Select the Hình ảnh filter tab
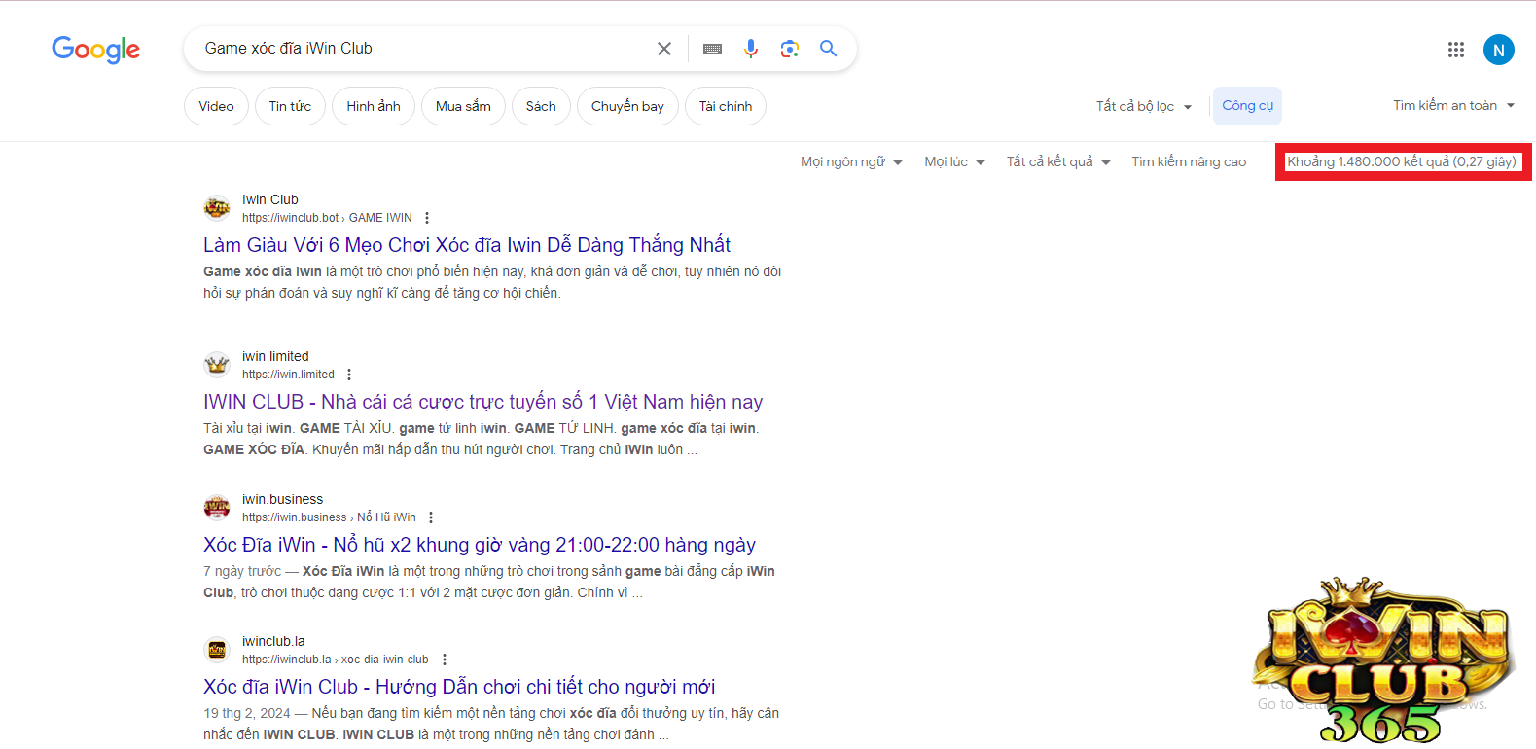1536x749 pixels. pyautogui.click(x=374, y=106)
